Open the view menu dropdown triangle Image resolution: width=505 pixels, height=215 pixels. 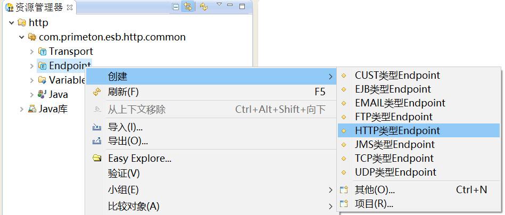click(219, 5)
